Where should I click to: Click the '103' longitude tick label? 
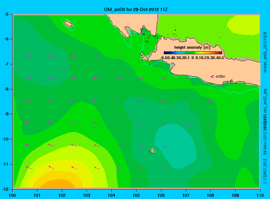point(87,195)
